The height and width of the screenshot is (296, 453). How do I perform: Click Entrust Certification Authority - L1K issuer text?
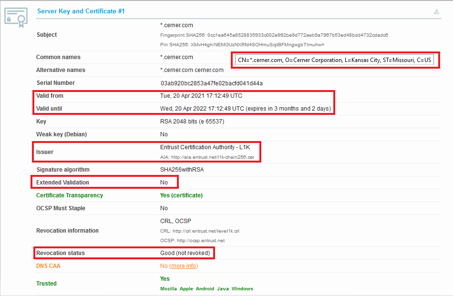tap(205, 147)
